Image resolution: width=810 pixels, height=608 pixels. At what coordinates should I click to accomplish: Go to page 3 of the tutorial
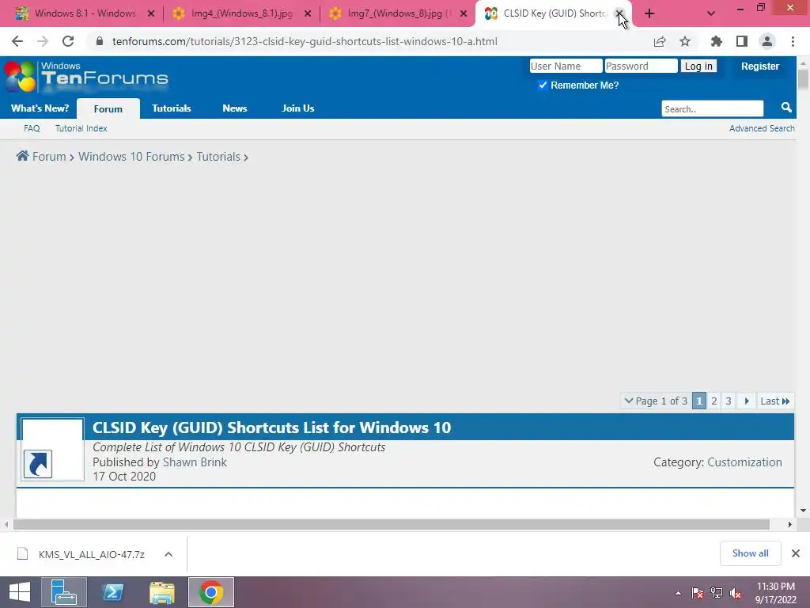[729, 401]
